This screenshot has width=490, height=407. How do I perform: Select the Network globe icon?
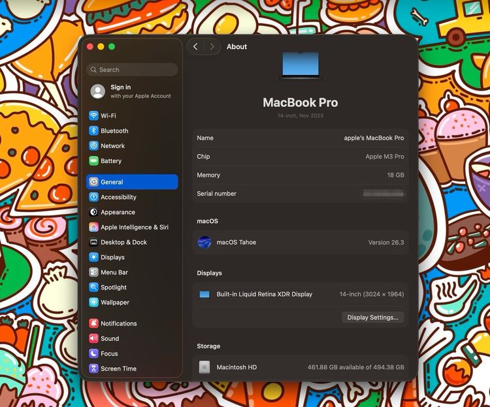click(93, 145)
